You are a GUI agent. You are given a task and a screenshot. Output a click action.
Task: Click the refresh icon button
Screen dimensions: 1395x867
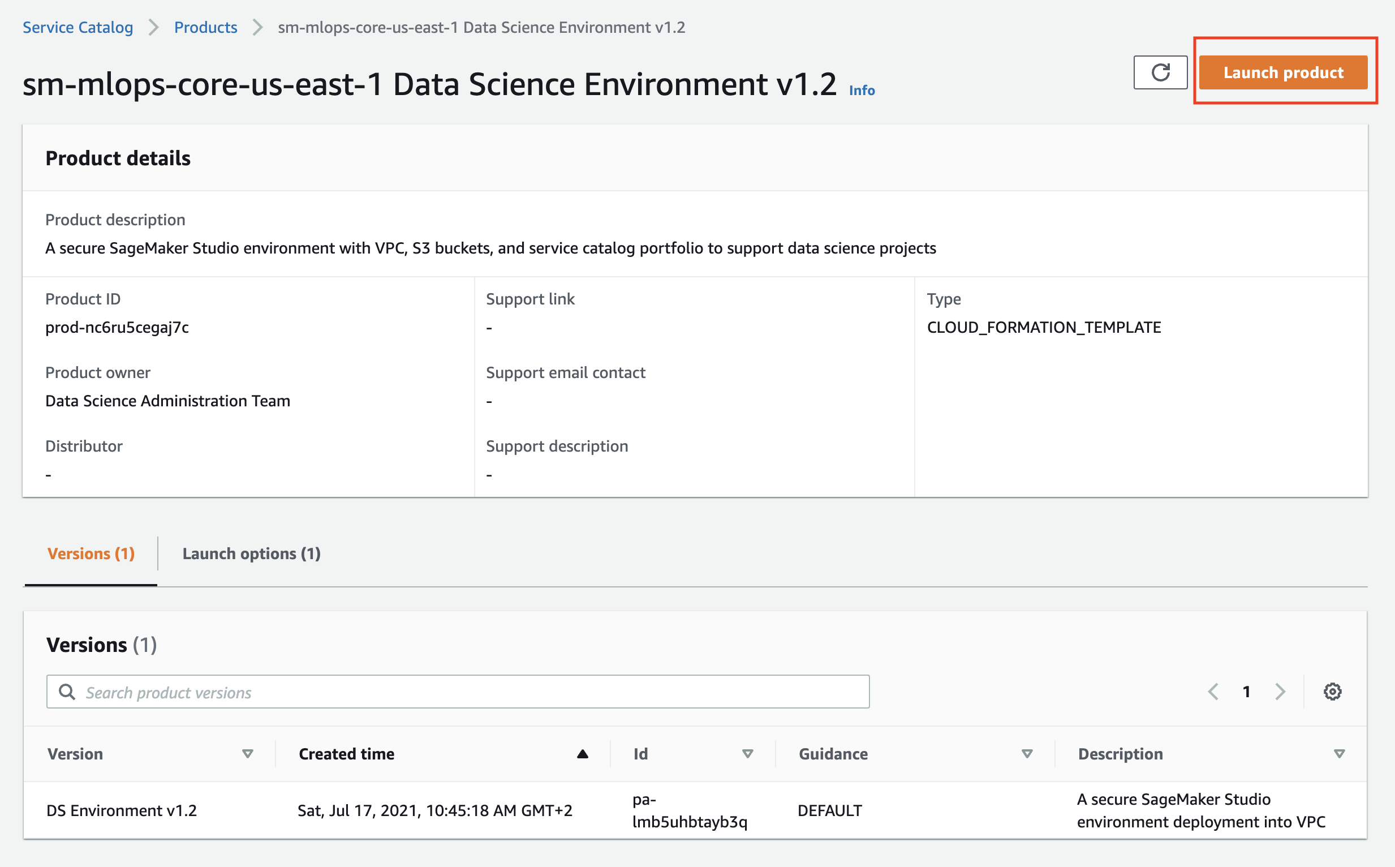1160,73
